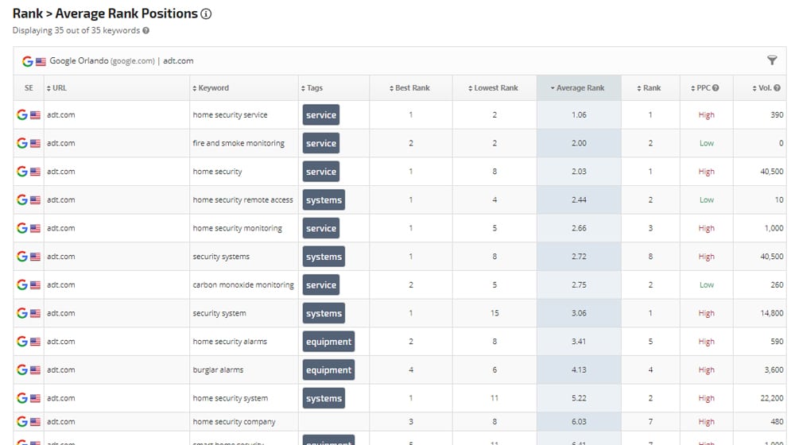
Task: Click systems tag in home security remote access row
Action: [x=324, y=199]
